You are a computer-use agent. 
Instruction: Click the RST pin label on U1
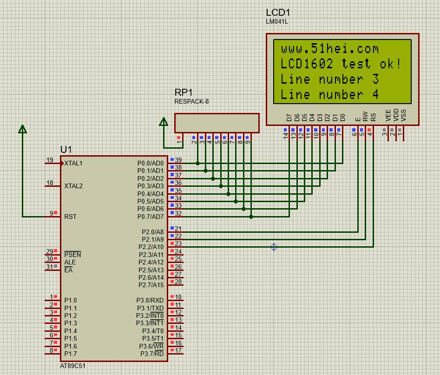tap(70, 217)
